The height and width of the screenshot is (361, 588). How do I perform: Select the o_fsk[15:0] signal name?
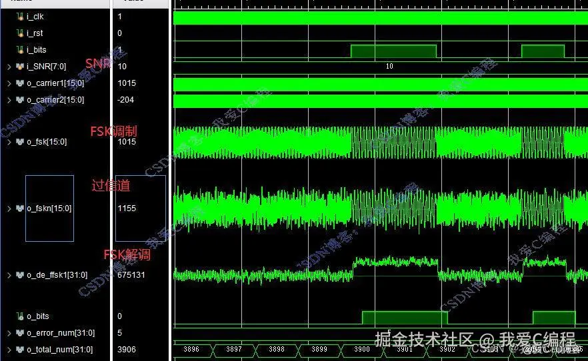47,142
